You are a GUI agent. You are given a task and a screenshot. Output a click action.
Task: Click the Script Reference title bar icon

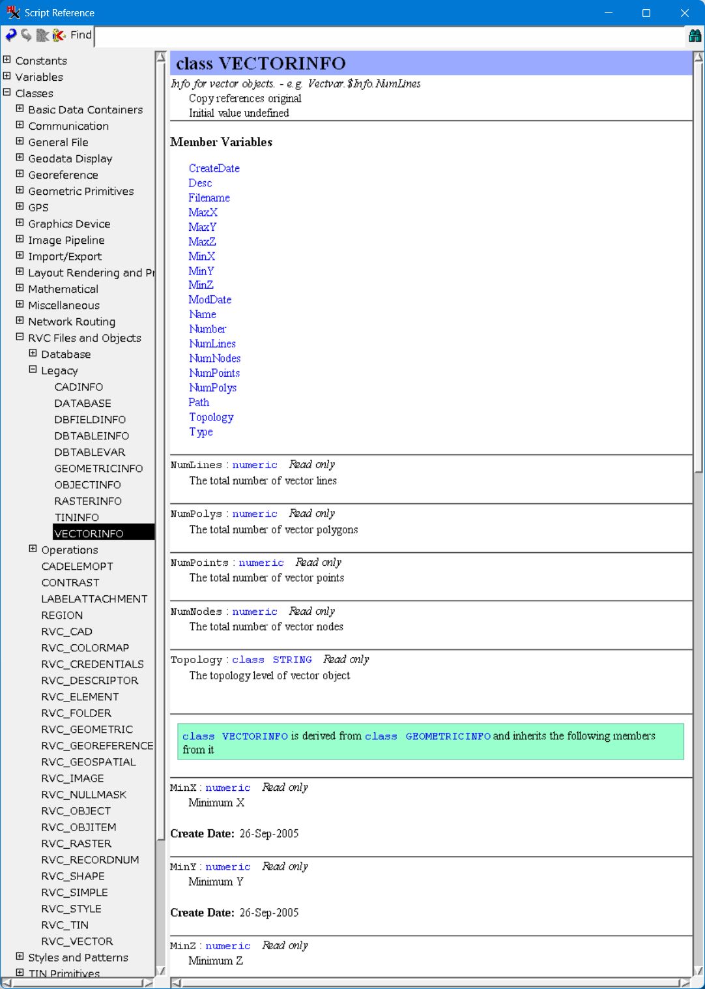click(13, 13)
